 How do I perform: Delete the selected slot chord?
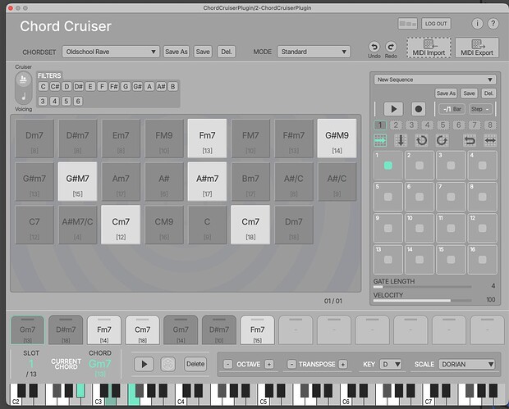pos(195,364)
